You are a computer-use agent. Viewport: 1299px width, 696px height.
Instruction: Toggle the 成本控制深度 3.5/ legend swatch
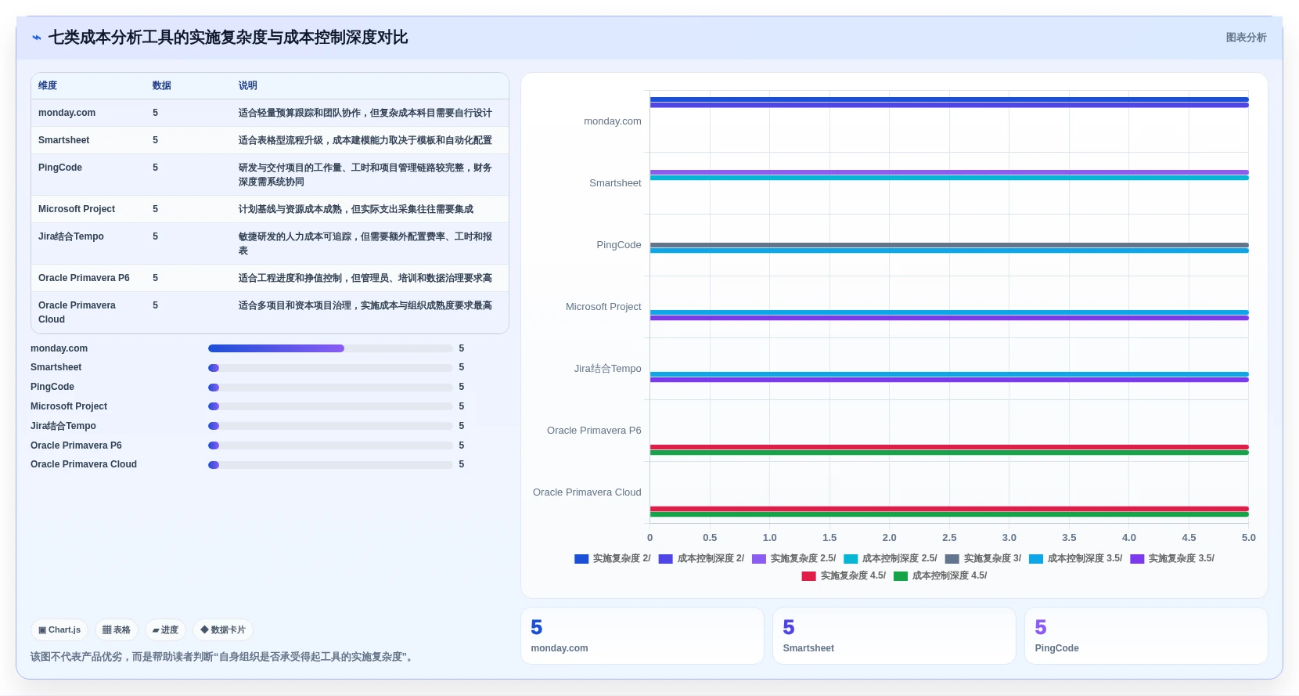[1036, 559]
